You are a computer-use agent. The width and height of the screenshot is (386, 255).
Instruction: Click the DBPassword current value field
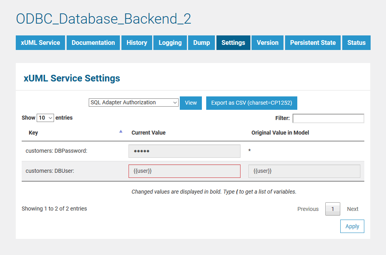pyautogui.click(x=184, y=151)
